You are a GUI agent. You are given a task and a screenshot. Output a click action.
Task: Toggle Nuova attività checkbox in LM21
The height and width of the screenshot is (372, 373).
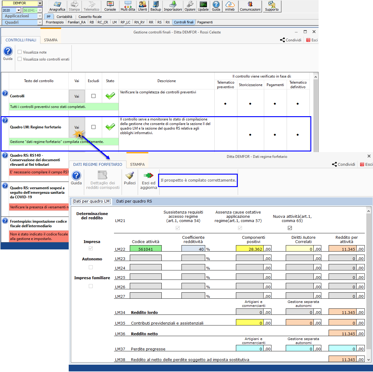[290, 228]
